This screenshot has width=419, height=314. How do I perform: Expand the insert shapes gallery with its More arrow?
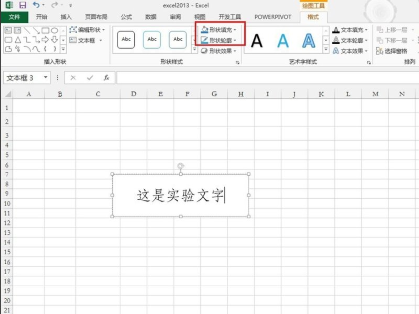62,48
